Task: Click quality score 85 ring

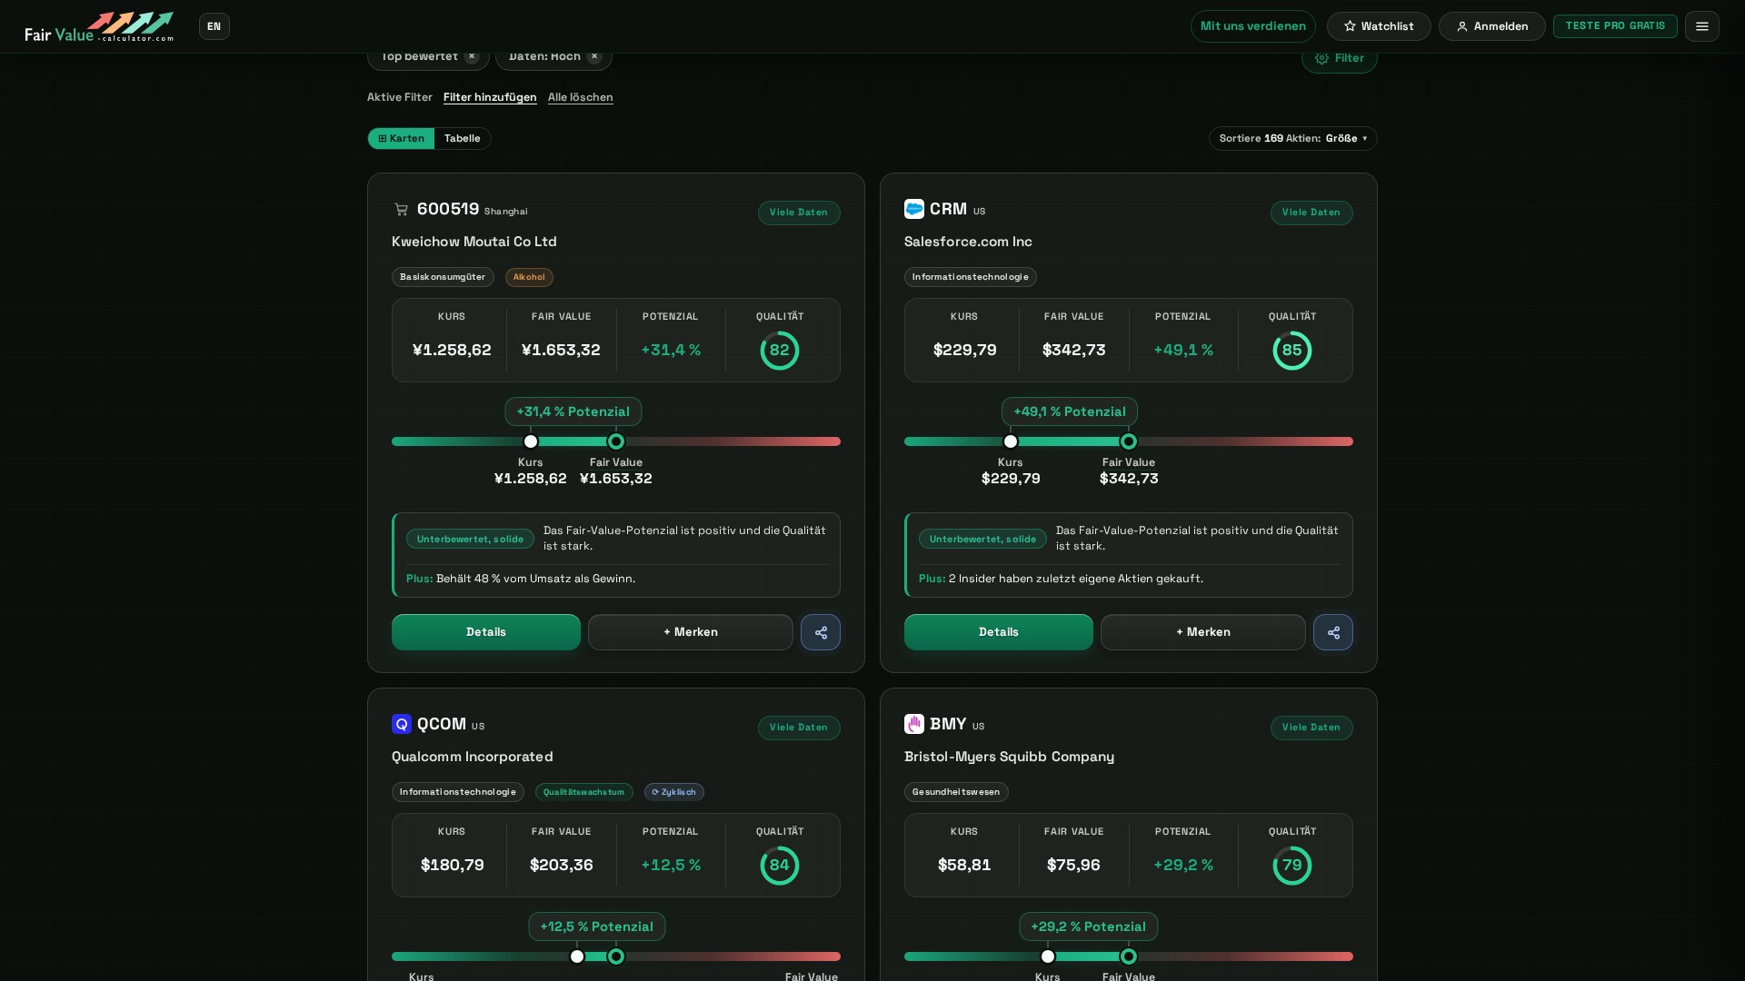Action: pos(1291,351)
